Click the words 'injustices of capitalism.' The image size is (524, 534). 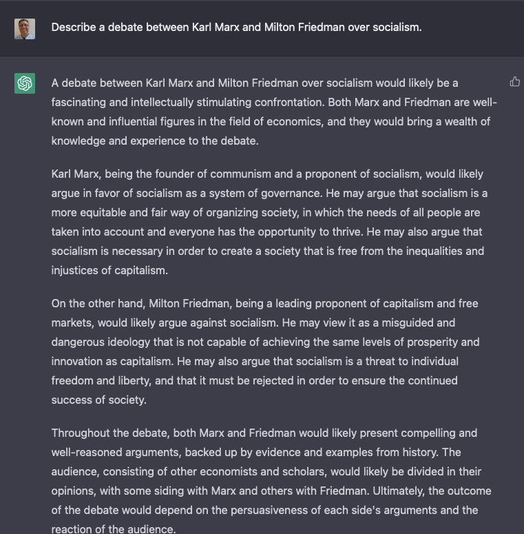(x=109, y=270)
